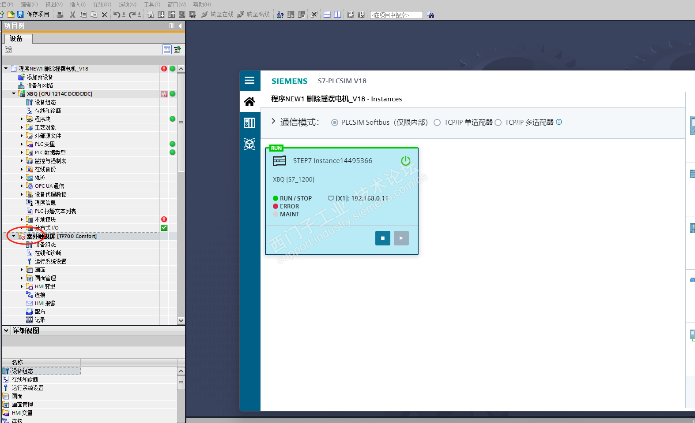Select PLCSIM Softbus radio option
695x423 pixels.
click(x=335, y=122)
